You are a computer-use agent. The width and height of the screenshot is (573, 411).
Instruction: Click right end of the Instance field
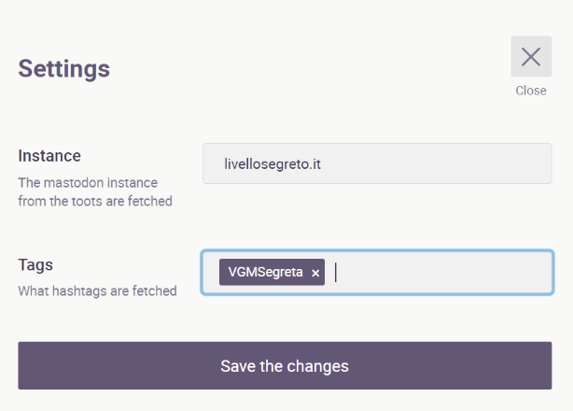point(537,164)
